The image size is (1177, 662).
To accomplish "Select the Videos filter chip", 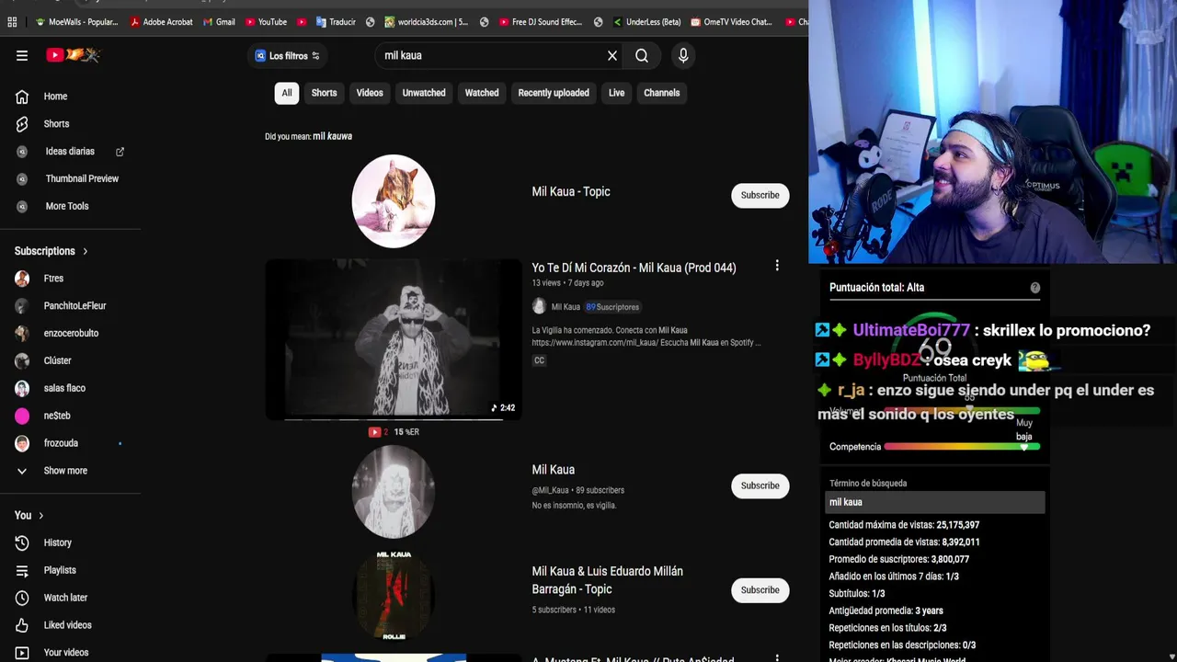I will click(x=370, y=93).
